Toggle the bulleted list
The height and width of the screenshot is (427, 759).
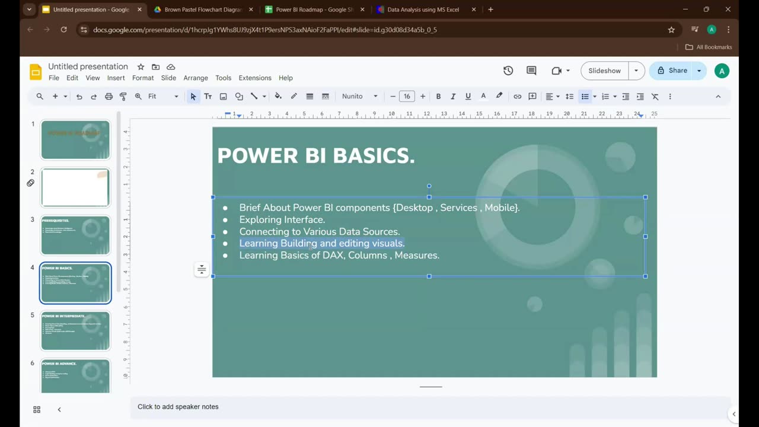tap(585, 96)
